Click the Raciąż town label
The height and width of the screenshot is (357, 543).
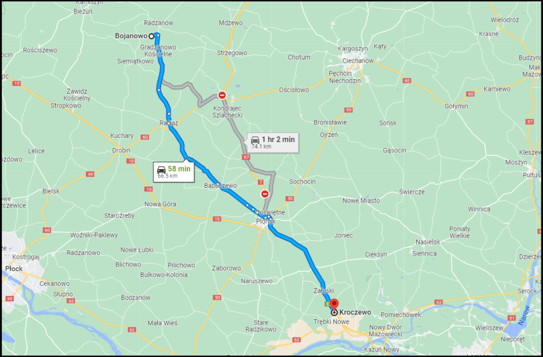[169, 123]
